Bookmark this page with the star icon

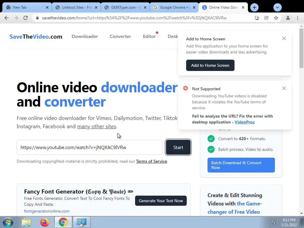[276, 18]
